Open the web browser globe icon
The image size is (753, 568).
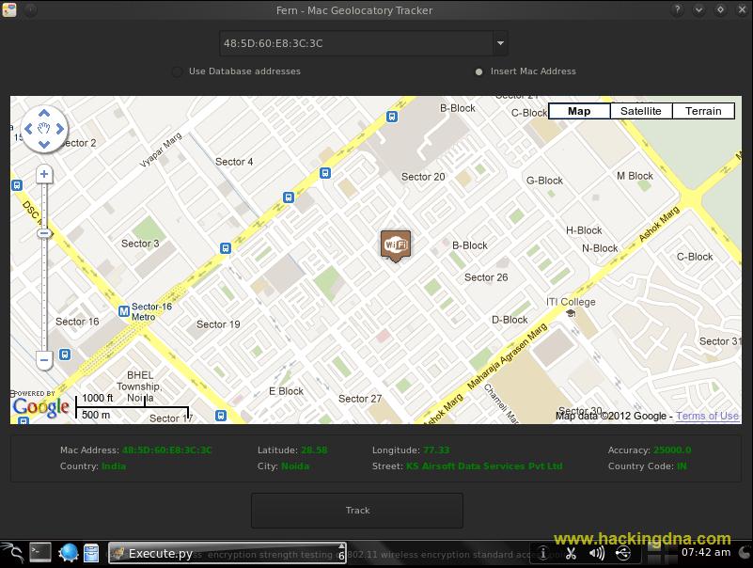[69, 553]
